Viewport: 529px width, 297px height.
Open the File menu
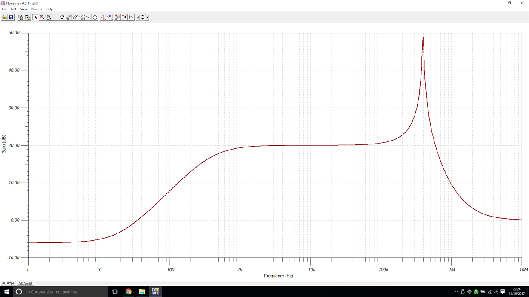click(4, 9)
